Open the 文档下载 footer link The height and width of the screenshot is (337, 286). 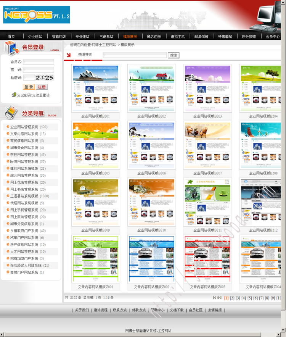click(x=177, y=310)
